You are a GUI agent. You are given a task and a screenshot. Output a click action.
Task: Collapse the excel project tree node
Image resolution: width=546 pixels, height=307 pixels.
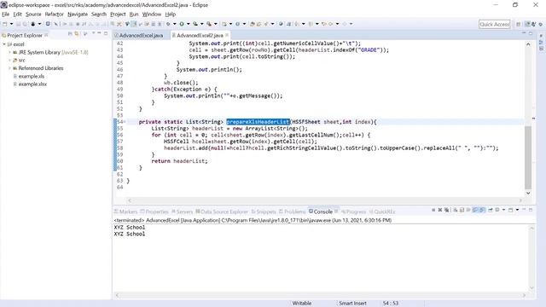click(x=4, y=44)
